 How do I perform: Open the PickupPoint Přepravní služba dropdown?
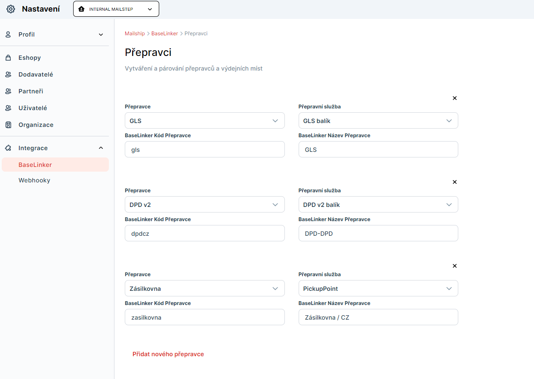tap(378, 289)
